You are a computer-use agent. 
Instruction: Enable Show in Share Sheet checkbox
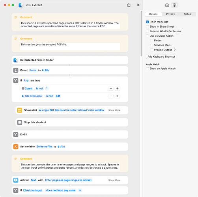148,26
